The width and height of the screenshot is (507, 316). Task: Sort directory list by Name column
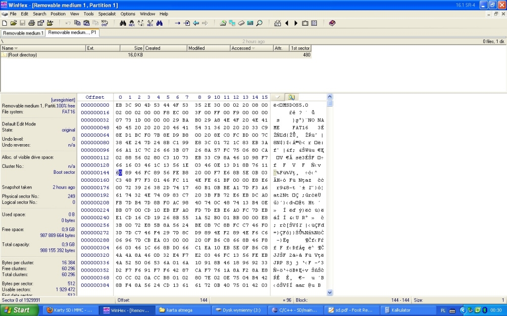click(x=43, y=48)
